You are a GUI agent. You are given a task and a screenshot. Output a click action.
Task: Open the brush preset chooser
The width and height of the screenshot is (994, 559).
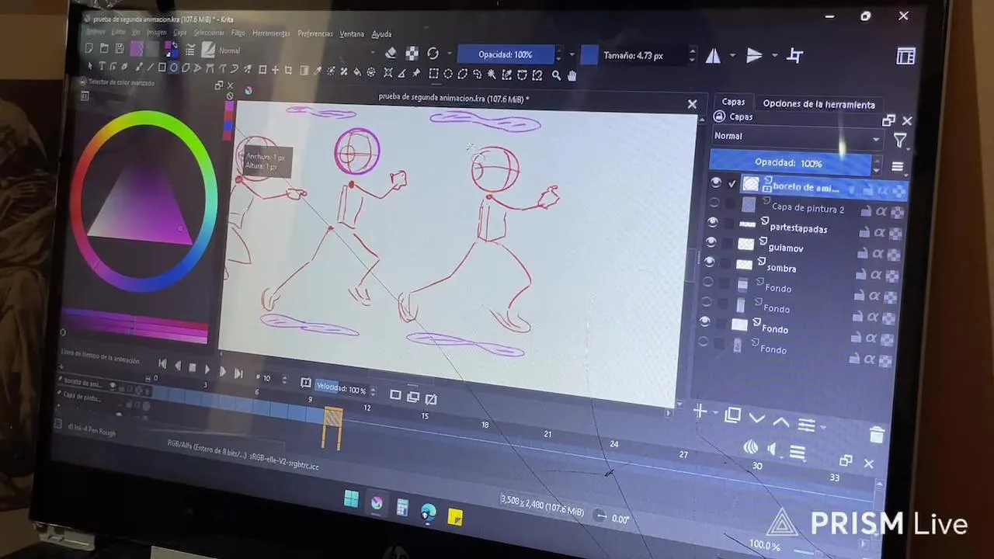[208, 50]
